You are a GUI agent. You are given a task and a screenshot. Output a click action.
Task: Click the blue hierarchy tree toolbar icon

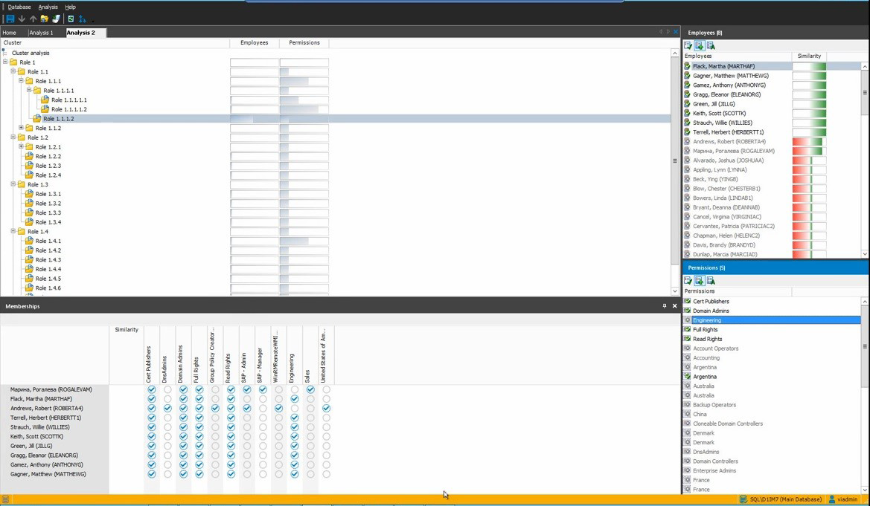[x=82, y=19]
